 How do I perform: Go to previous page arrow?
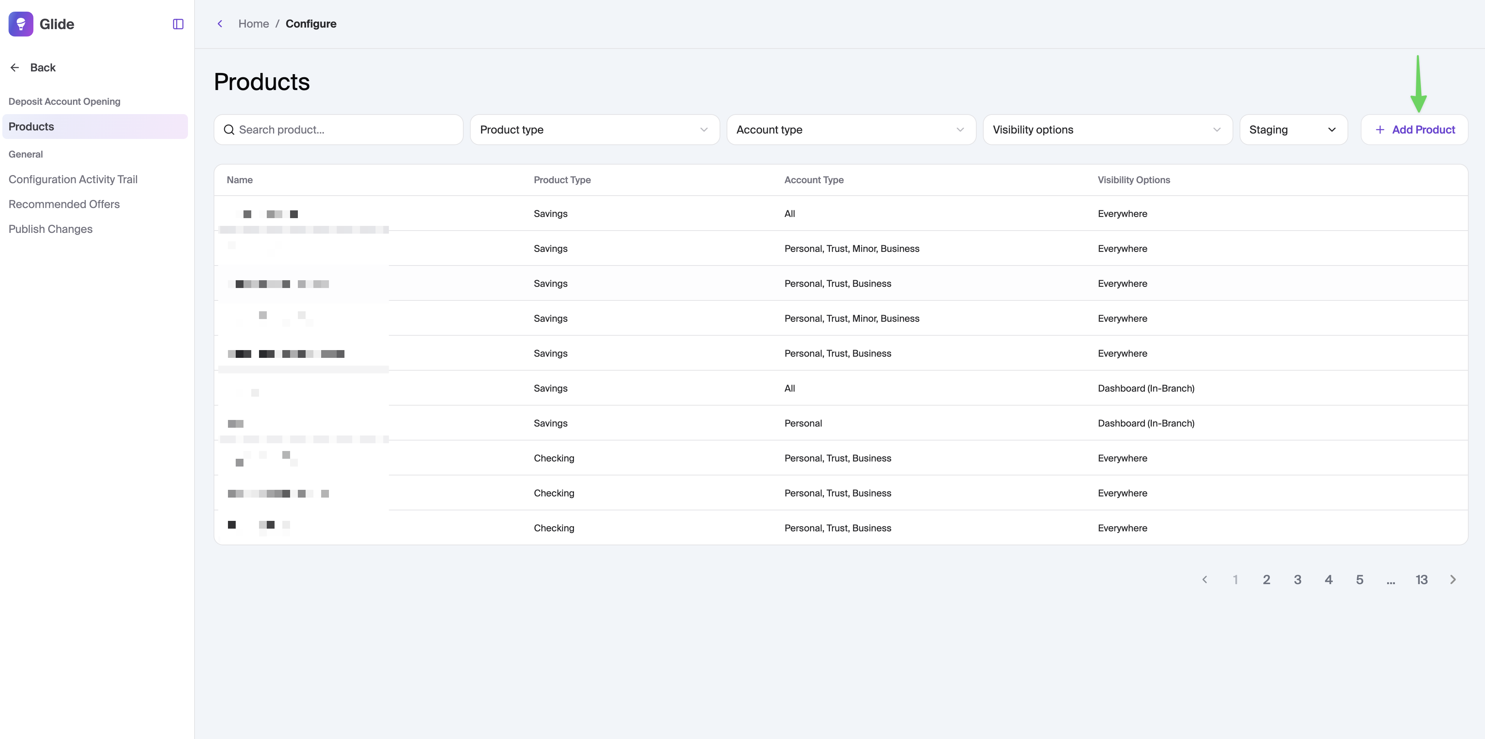pyautogui.click(x=1204, y=579)
